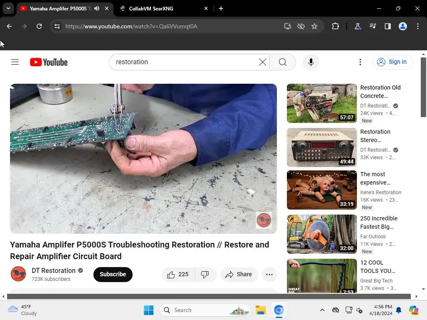The width and height of the screenshot is (427, 320).
Task: Click the Great Big Tech channel name
Action: point(377,280)
